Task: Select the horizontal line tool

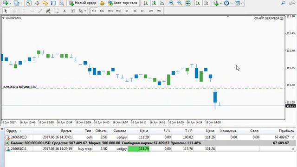Action: click(x=32, y=11)
